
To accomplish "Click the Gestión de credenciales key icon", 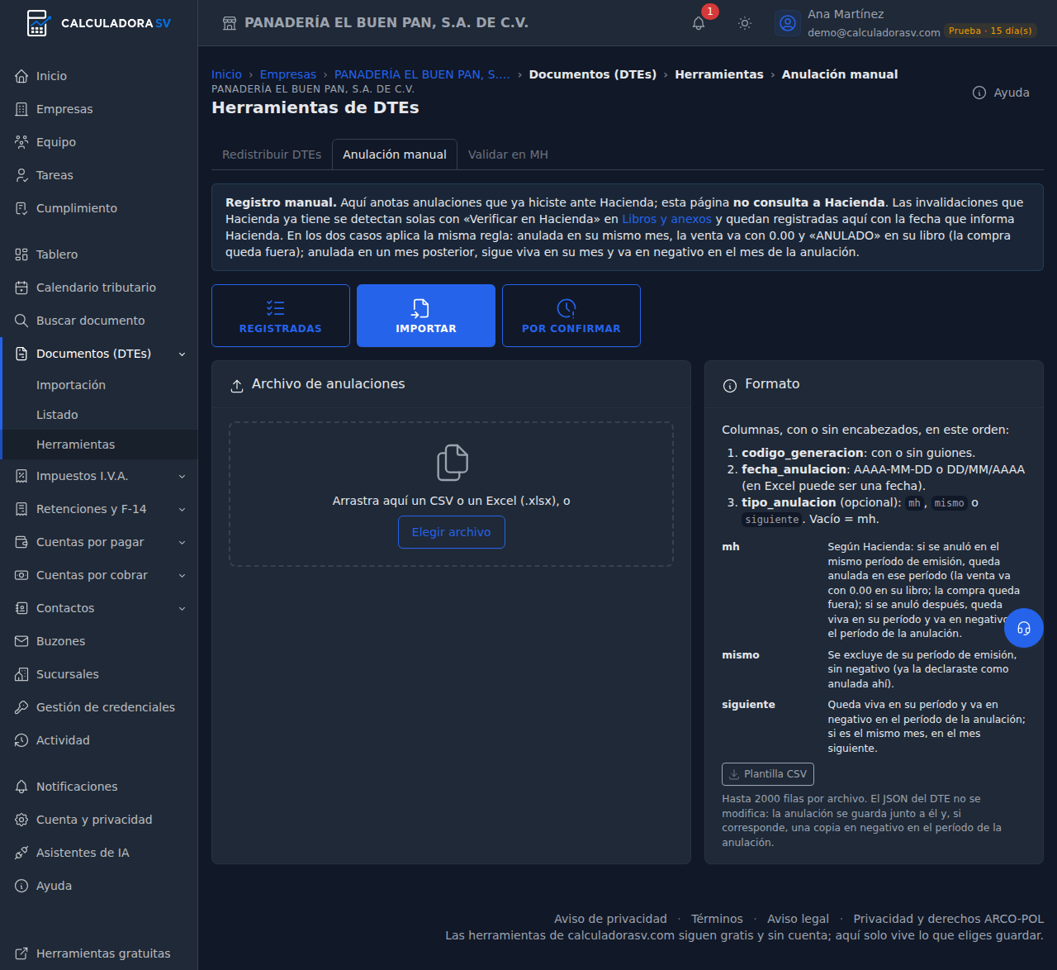I will (x=21, y=707).
